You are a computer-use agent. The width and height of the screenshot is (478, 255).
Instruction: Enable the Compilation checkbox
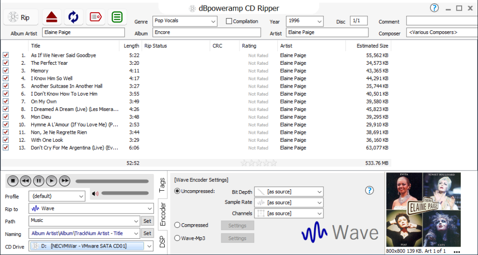coord(229,21)
